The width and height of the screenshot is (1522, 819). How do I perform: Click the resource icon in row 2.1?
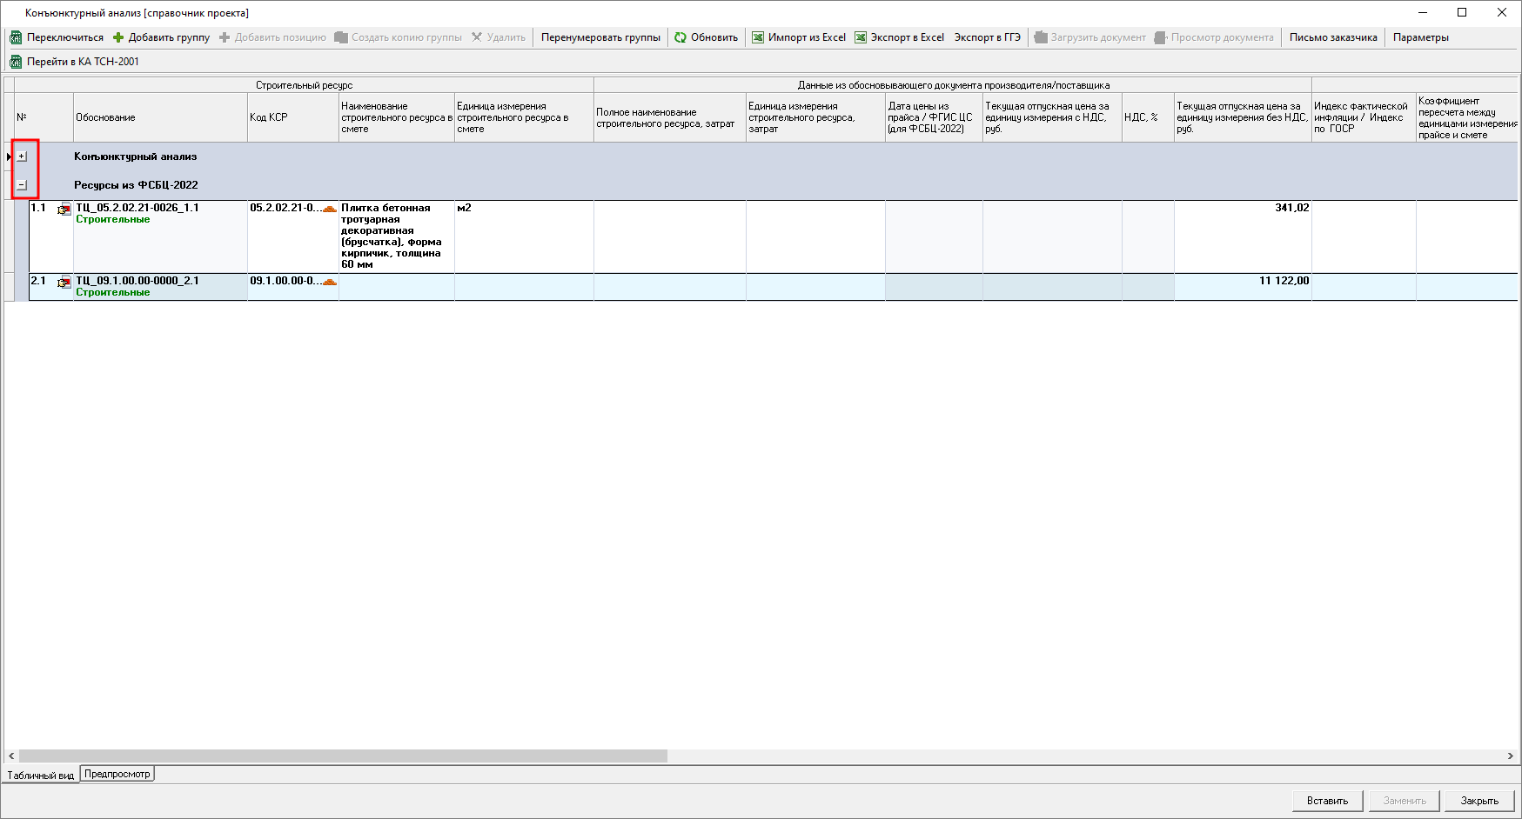(64, 283)
